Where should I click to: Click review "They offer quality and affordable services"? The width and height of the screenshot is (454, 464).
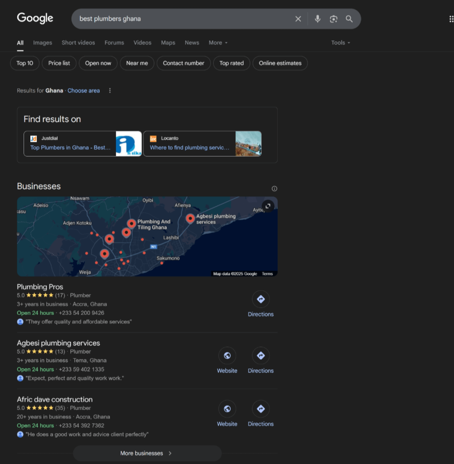click(79, 322)
